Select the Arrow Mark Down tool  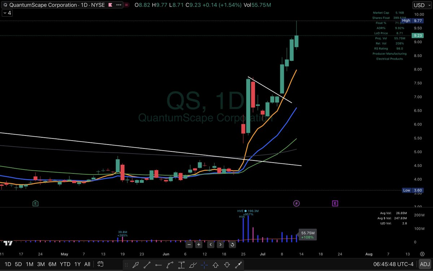[227, 265]
